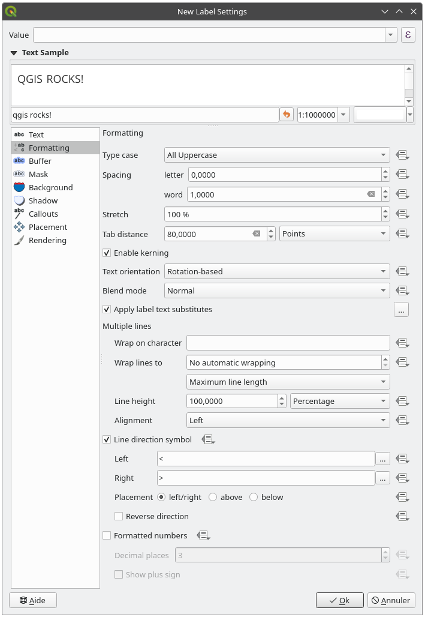The width and height of the screenshot is (425, 626).
Task: Open the preview scale 1:1000000 dropdown
Action: point(343,115)
